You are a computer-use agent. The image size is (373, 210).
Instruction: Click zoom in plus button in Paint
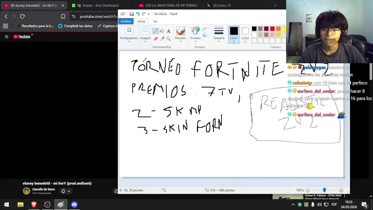tap(341, 190)
